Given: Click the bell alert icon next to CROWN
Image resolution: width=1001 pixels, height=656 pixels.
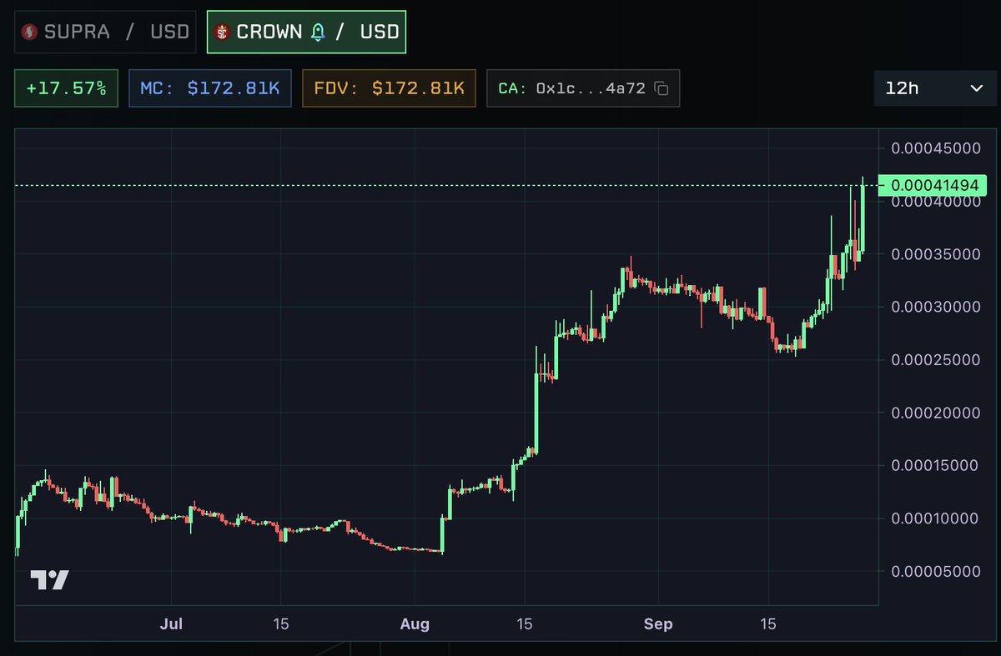Looking at the screenshot, I should 318,33.
